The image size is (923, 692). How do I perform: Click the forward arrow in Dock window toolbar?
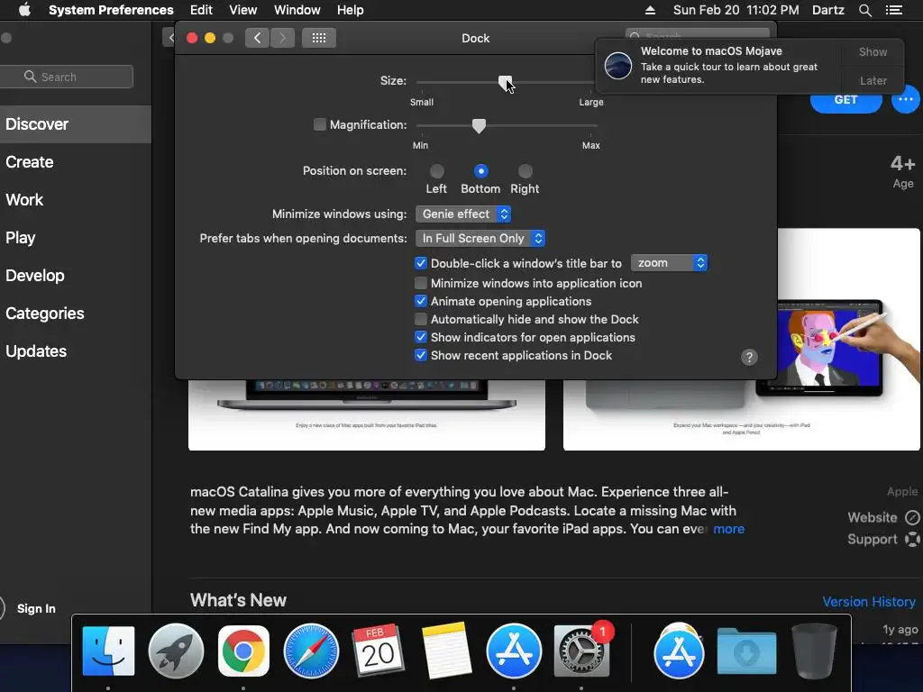click(x=282, y=38)
